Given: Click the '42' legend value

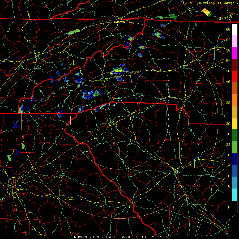Looking at the screenshot, I should [x=228, y=92].
